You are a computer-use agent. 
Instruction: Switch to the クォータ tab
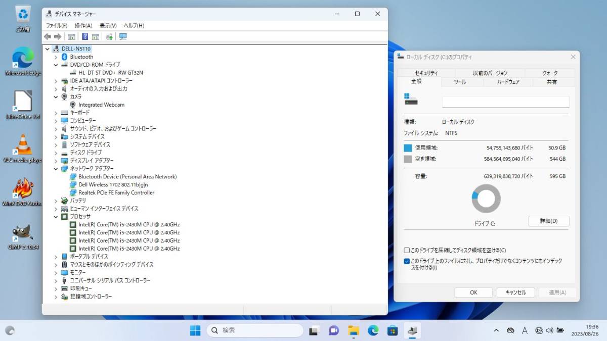[x=550, y=73]
